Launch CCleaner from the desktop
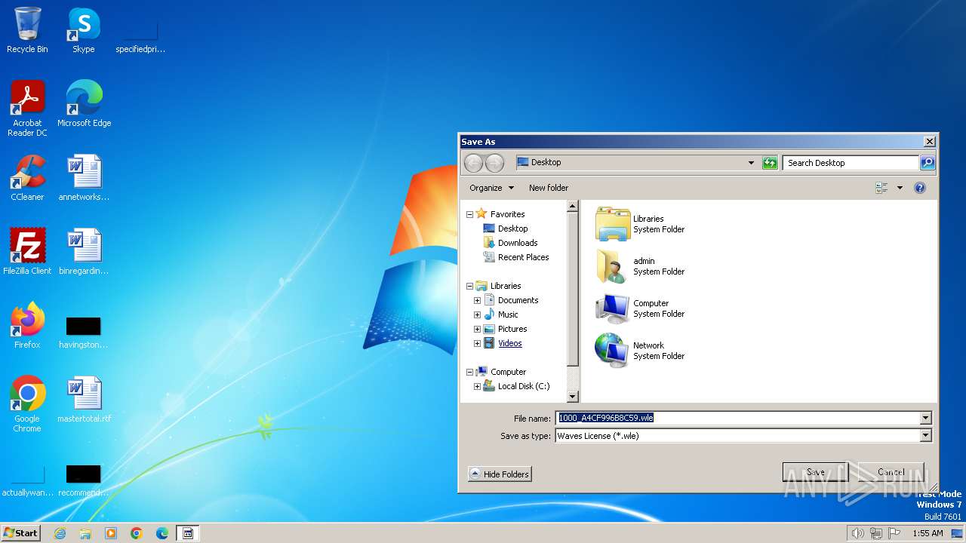Image resolution: width=966 pixels, height=543 pixels. coord(27,178)
